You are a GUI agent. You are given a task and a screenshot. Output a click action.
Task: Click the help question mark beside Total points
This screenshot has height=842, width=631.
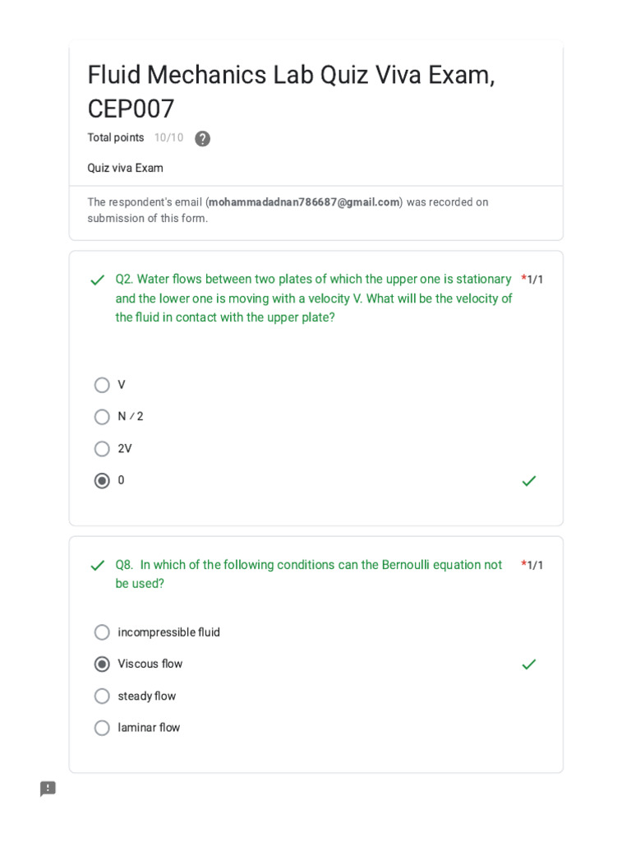(202, 138)
